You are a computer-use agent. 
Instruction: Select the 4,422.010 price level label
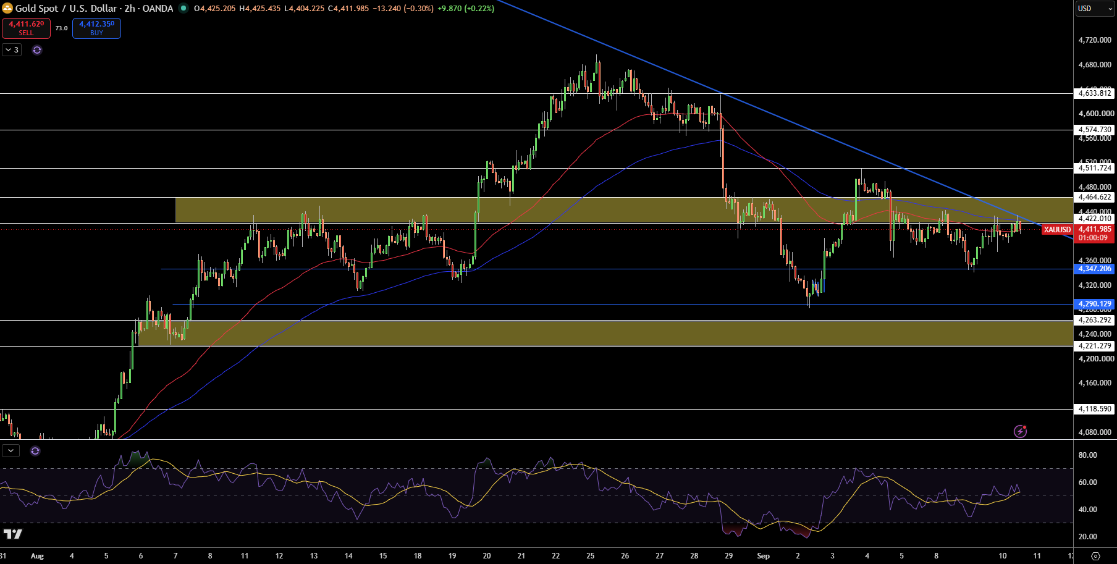click(1095, 219)
